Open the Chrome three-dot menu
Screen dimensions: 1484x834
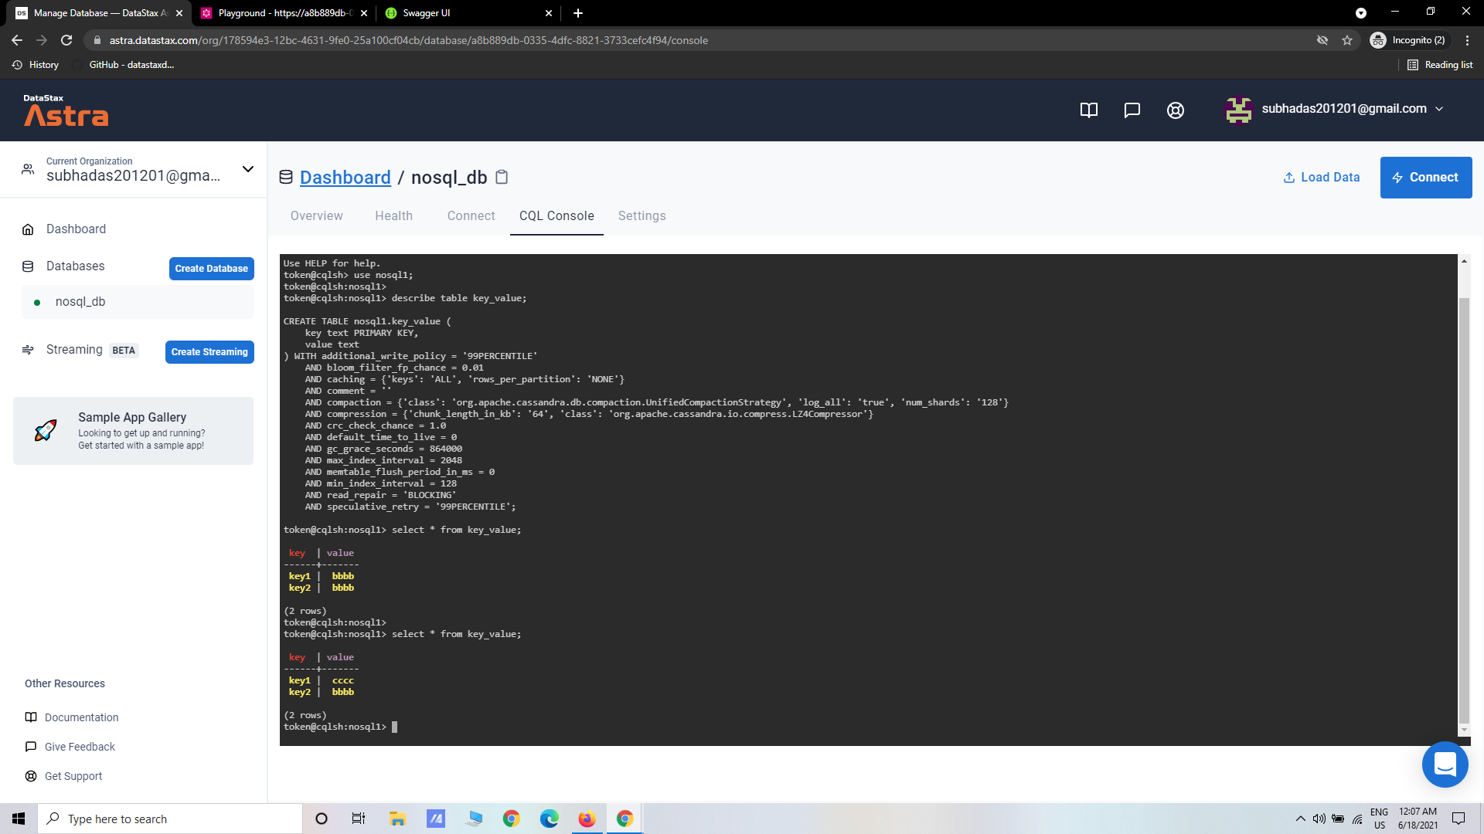tap(1468, 40)
